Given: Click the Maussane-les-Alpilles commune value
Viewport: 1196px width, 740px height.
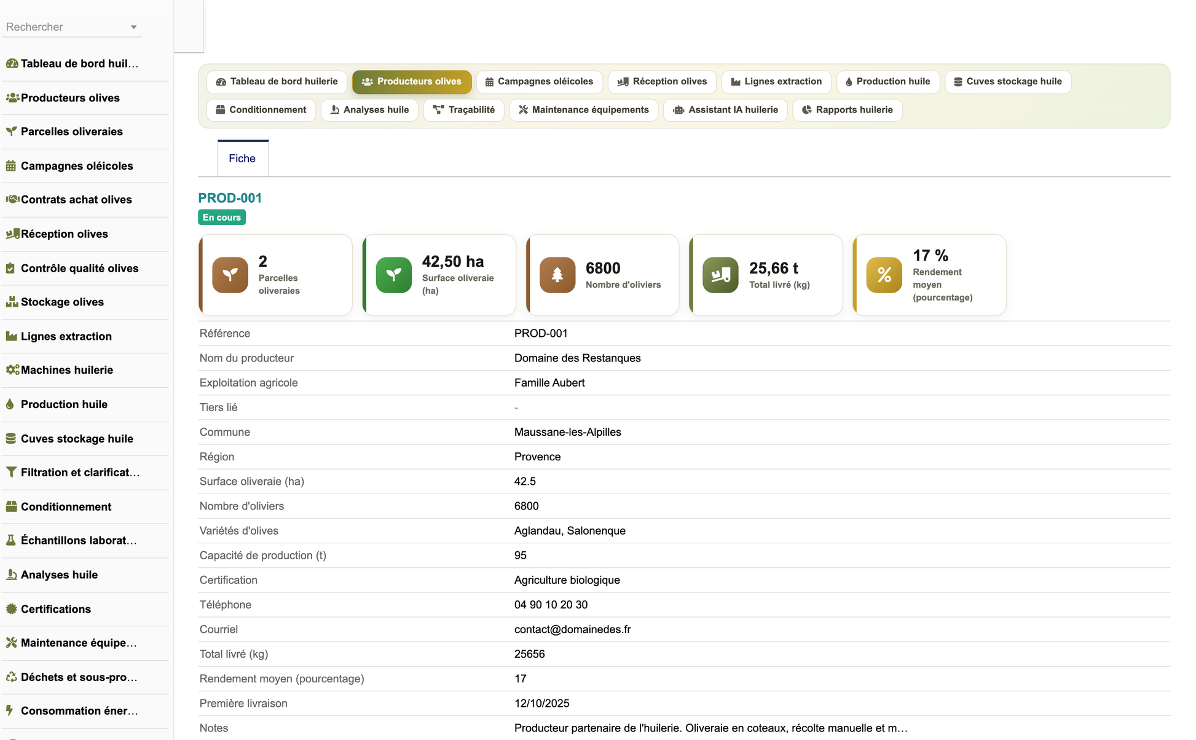Looking at the screenshot, I should 567,432.
